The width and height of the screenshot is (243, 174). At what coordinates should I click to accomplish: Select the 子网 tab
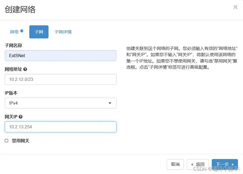coord(39,31)
